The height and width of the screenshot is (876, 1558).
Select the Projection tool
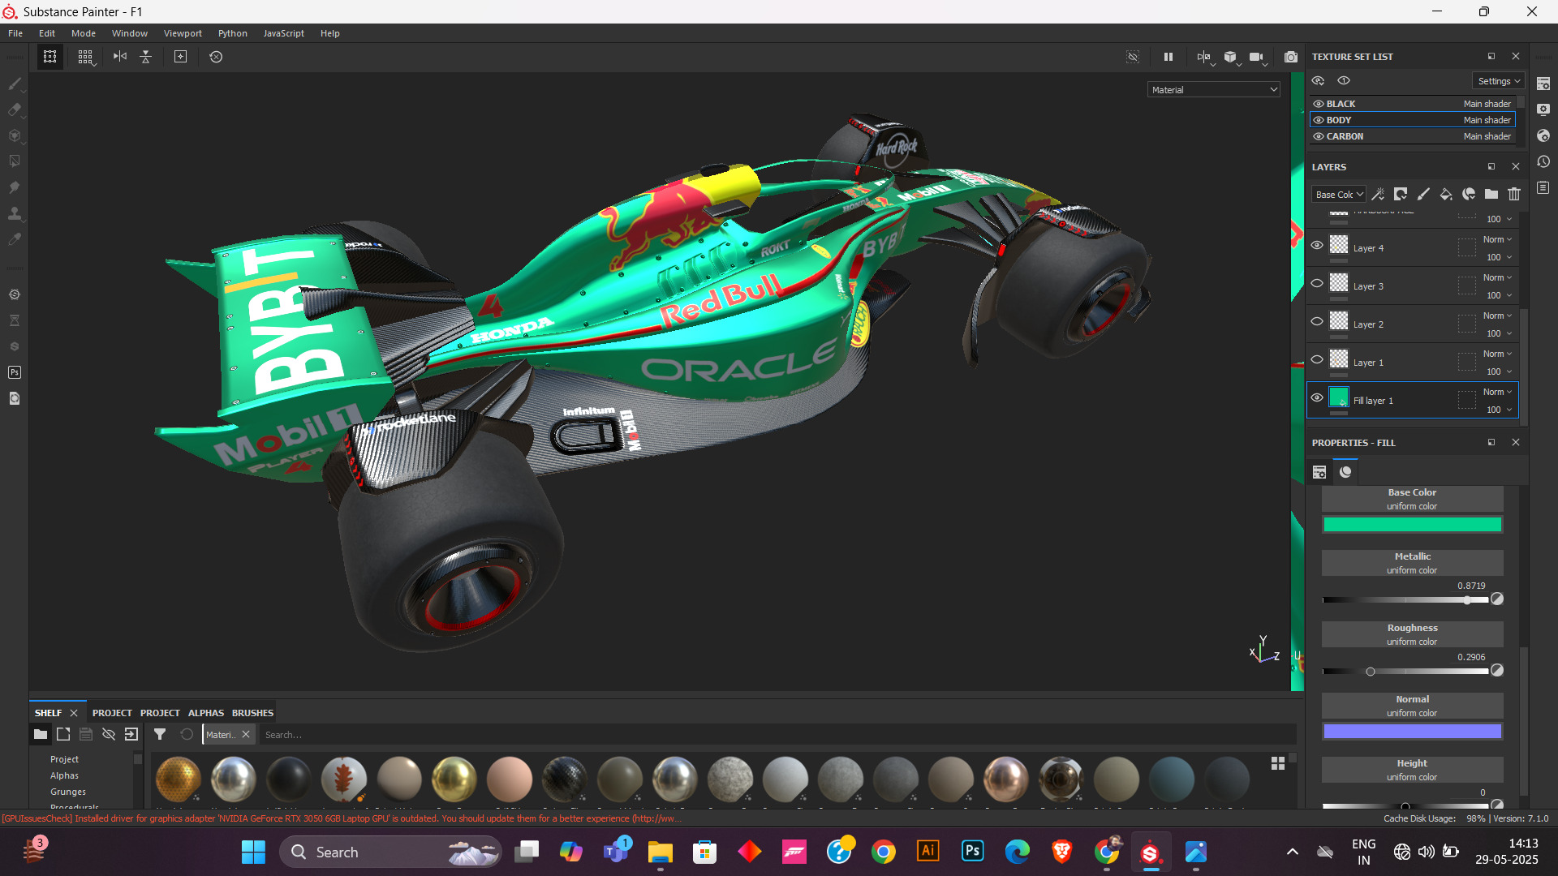pyautogui.click(x=15, y=135)
